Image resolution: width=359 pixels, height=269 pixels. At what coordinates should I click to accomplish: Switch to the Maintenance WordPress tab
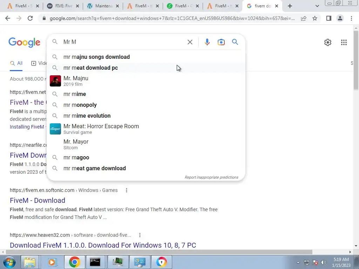[103, 6]
